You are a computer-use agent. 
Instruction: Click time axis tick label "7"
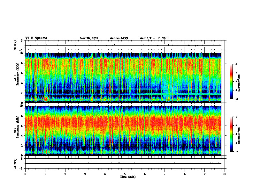[165, 174]
